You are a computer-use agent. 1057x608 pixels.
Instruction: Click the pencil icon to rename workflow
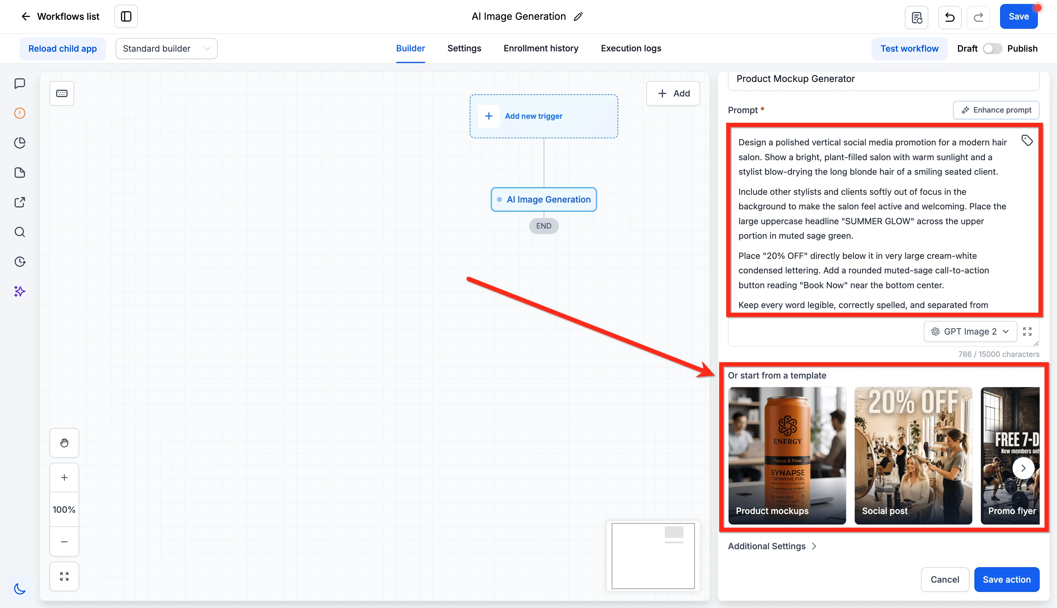tap(578, 17)
